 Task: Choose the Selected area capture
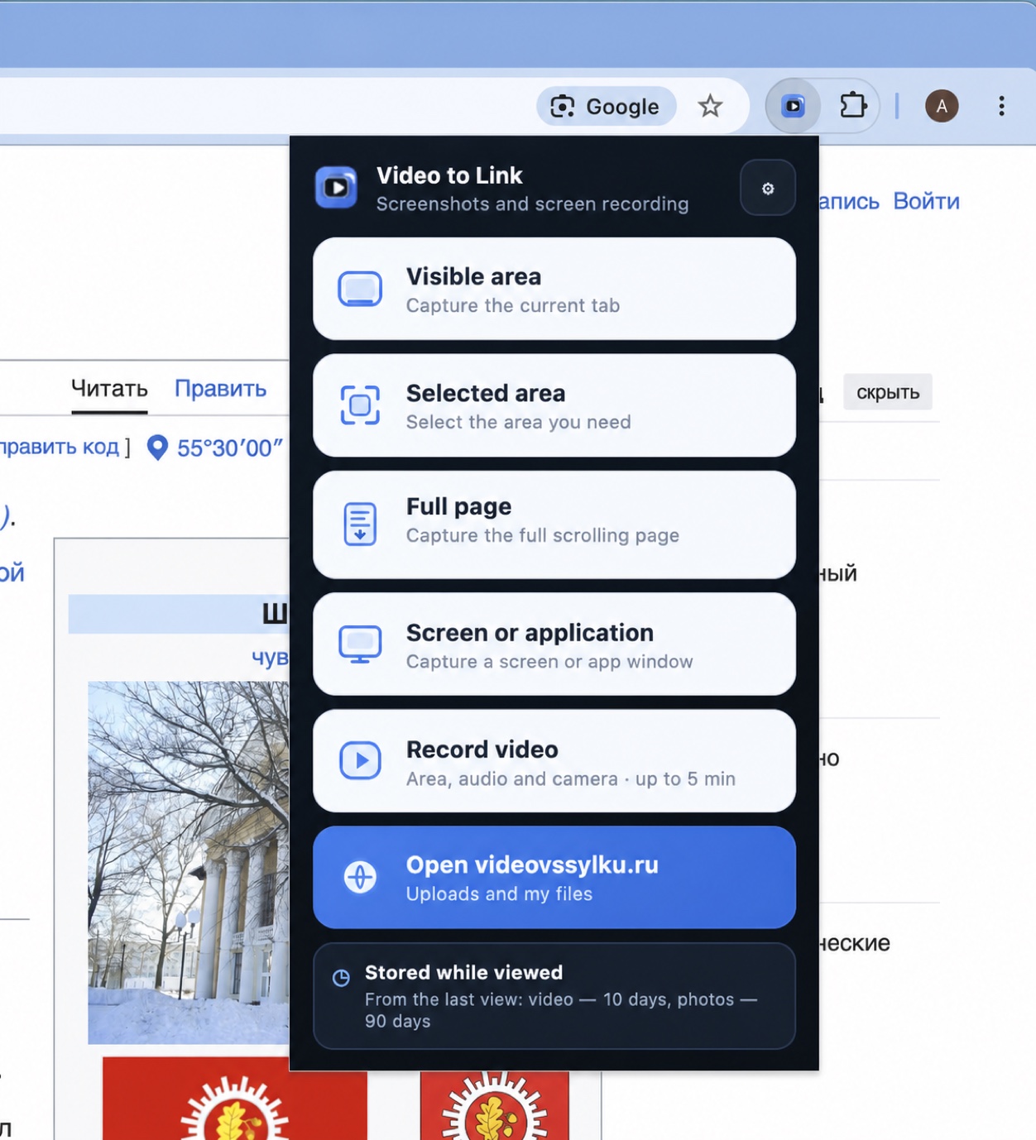[554, 405]
